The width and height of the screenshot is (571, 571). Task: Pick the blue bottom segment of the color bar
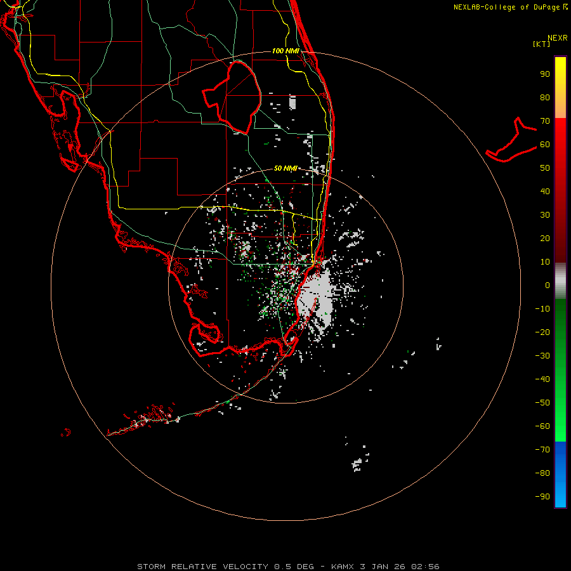[560, 475]
